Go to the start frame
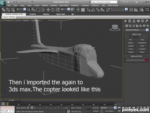This screenshot has width=150, height=113. click(119, 108)
